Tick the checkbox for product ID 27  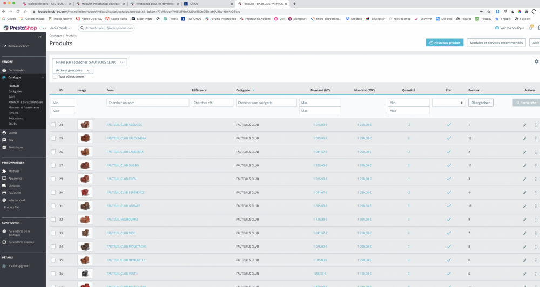[53, 165]
